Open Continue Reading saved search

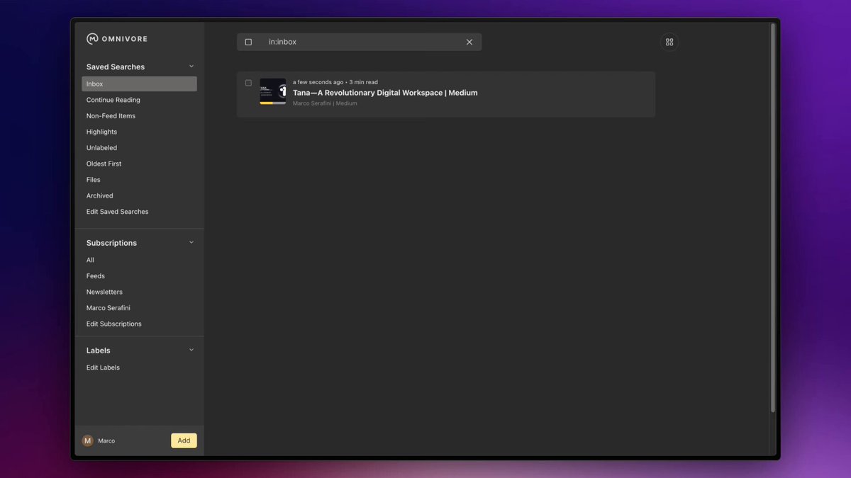tap(113, 100)
